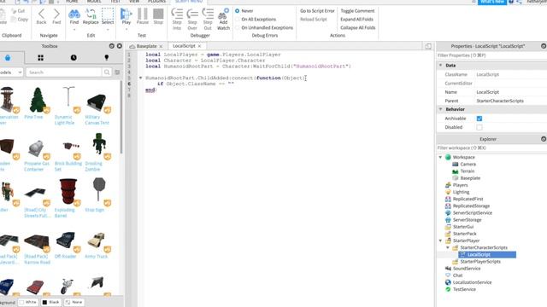Collapse the Workspace tree node
547x307 pixels.
coord(440,157)
